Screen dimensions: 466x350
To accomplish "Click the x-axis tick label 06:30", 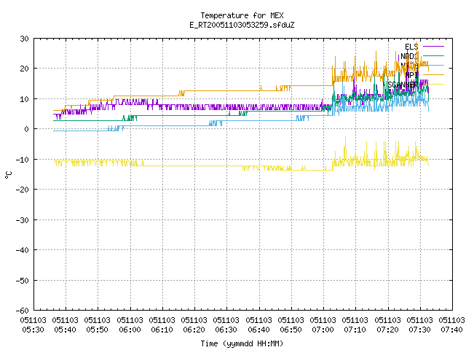I will click(226, 330).
